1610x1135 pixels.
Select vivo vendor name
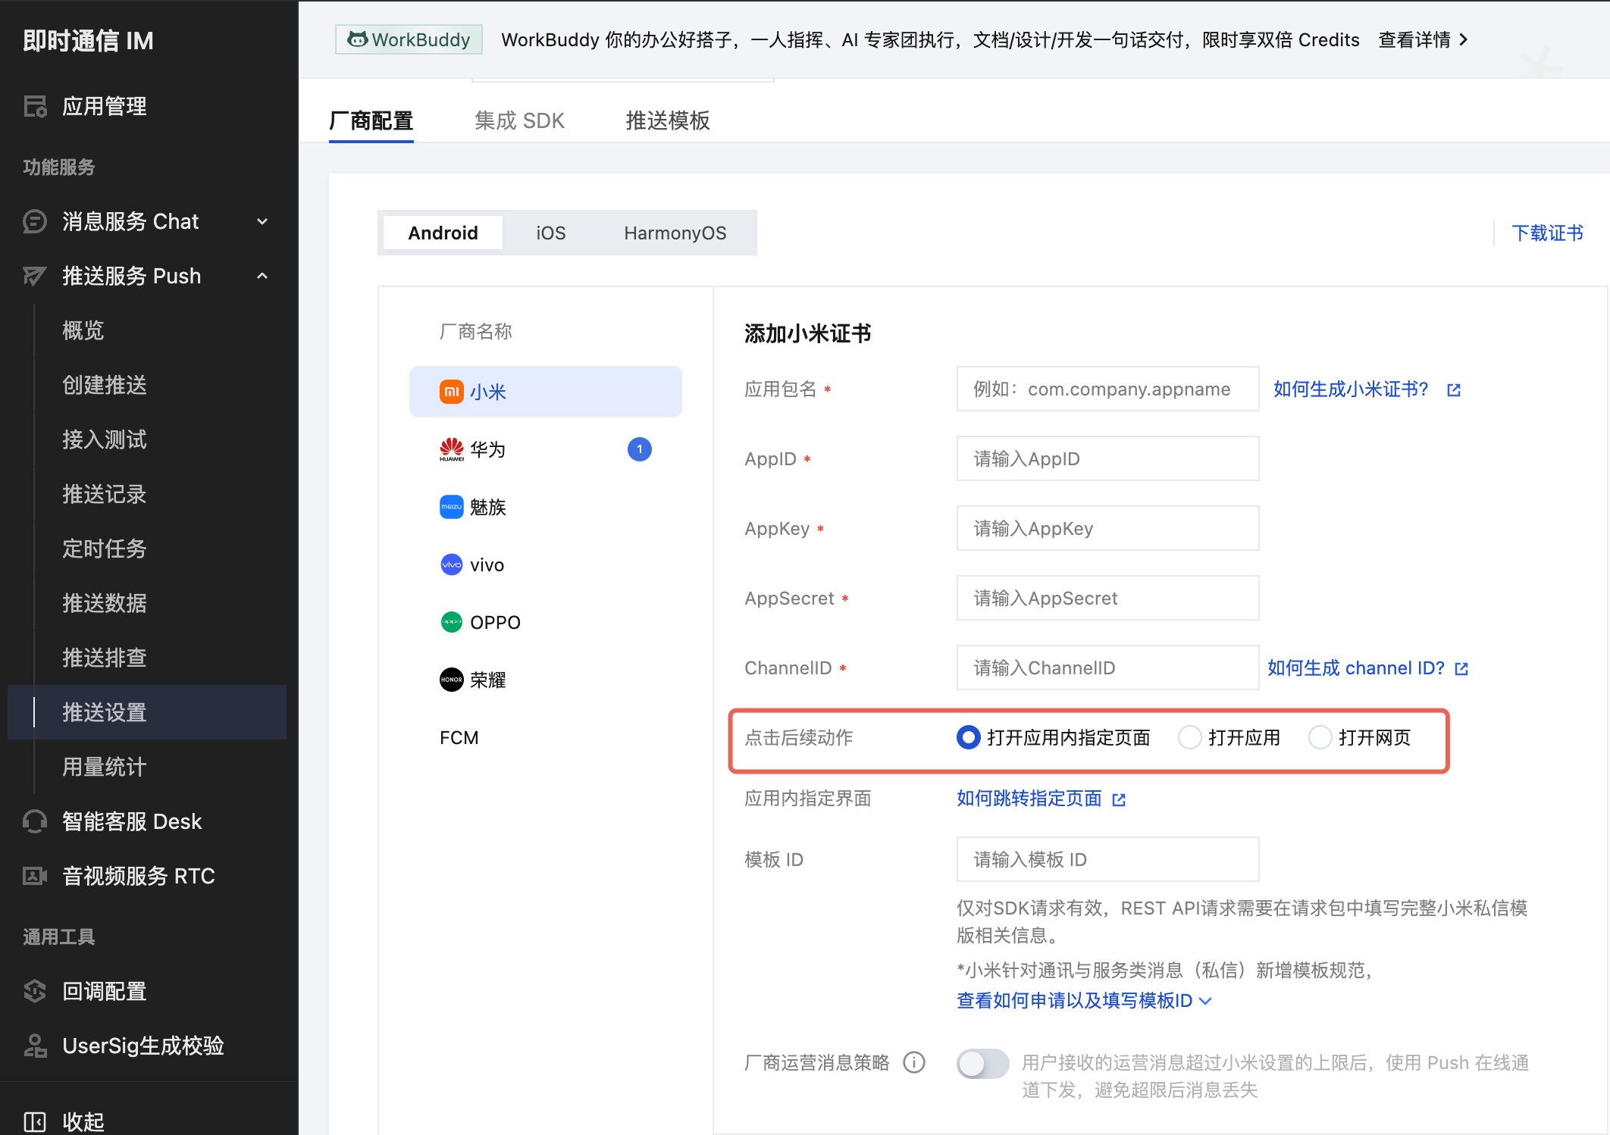[x=487, y=564]
